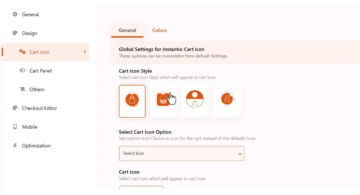Screen dimensions: 360x195
Task: Click the Cart Icon cogs icon
Action: pos(22,52)
